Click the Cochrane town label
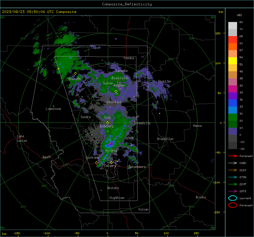This screenshot has width=254, height=237. (92, 158)
